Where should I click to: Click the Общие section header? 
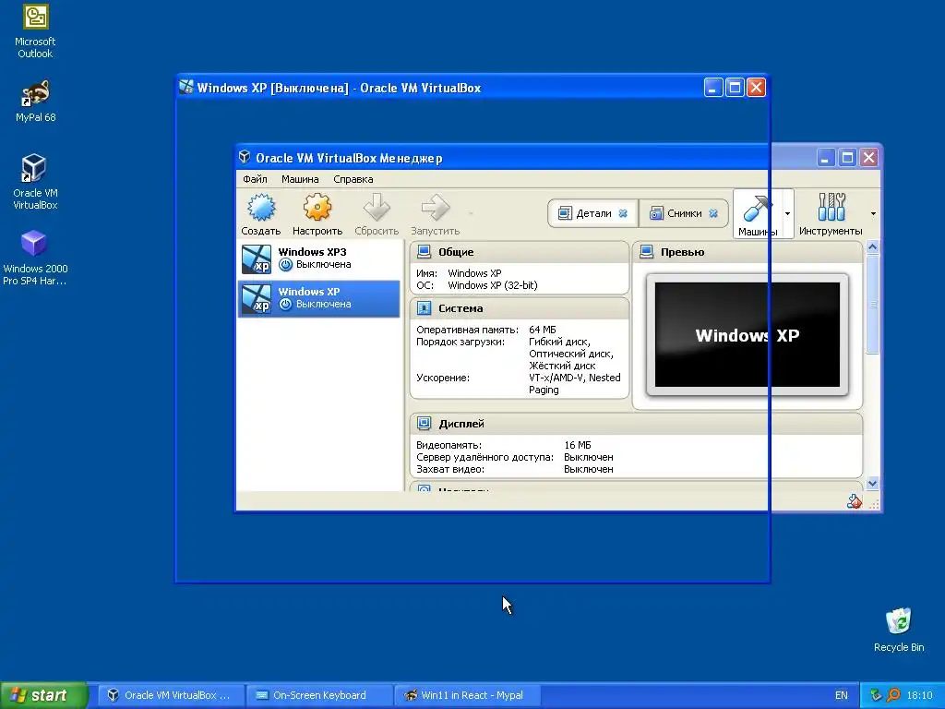520,252
